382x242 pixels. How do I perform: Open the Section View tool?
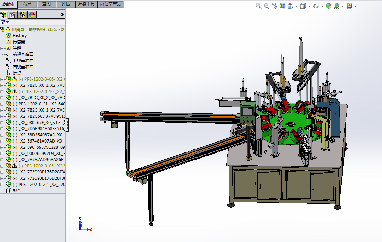coord(282,6)
